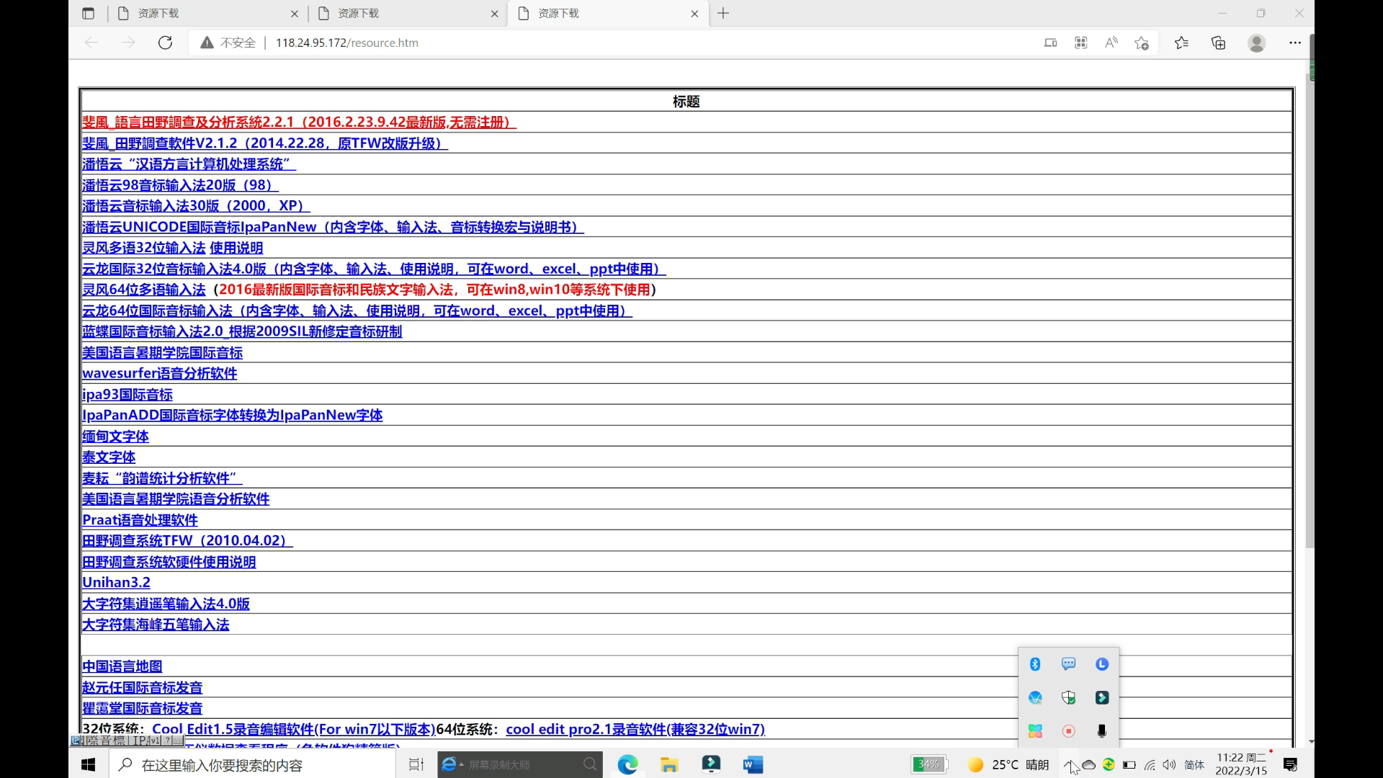Reload the page with the refresh icon
Screen dimensions: 1383x778
coord(165,43)
